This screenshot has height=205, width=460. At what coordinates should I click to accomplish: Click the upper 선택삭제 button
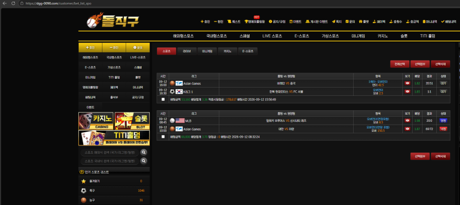tap(440, 64)
